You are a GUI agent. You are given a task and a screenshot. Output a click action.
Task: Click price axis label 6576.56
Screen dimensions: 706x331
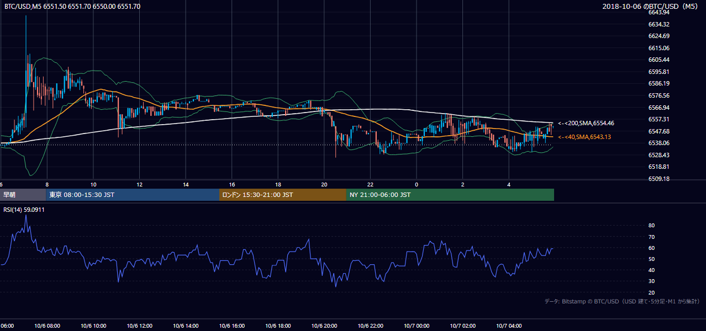(659, 95)
